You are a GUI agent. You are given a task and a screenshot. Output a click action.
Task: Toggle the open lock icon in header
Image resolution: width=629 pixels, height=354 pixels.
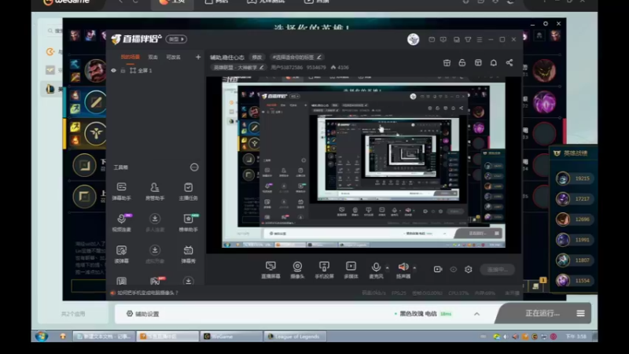pos(462,63)
